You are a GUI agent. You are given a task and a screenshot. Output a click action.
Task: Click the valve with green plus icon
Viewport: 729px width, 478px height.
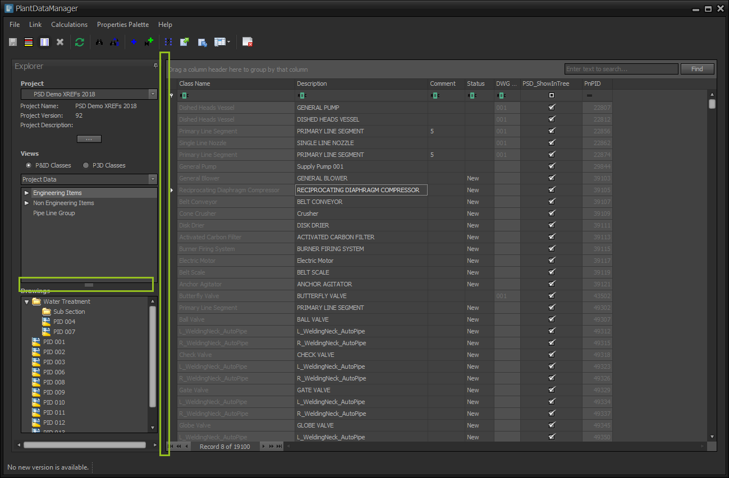[x=149, y=42]
